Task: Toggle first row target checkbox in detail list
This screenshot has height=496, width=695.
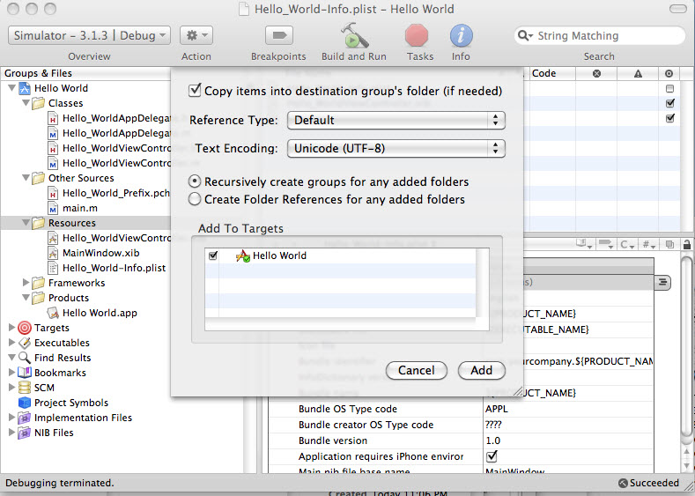Action: point(670,89)
